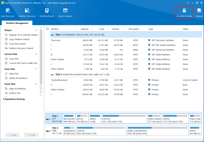Launch Partition Recovery from the toolbar

click(x=27, y=13)
